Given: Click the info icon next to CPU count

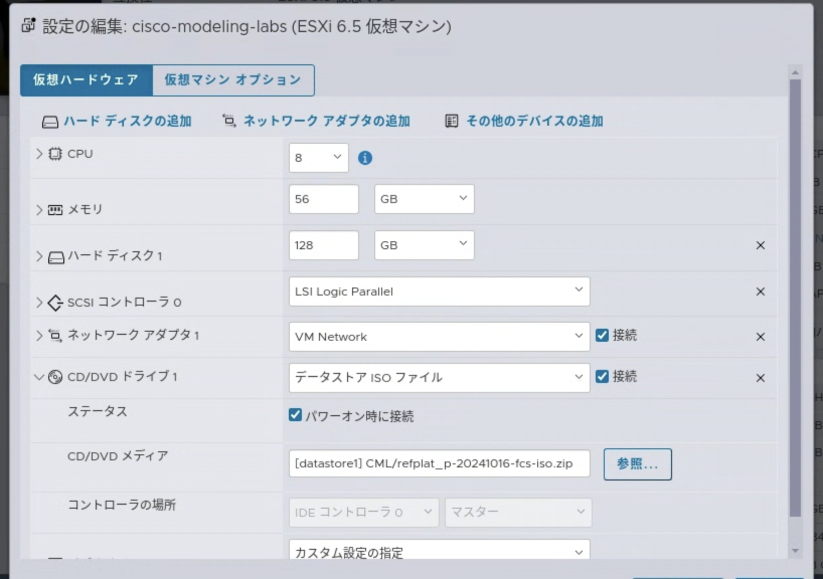Looking at the screenshot, I should coord(366,158).
